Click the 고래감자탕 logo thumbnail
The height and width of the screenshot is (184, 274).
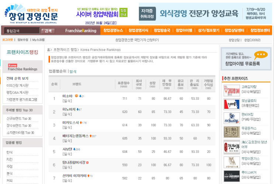click(x=232, y=91)
